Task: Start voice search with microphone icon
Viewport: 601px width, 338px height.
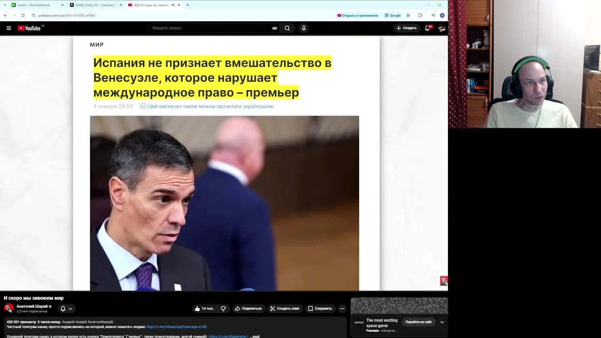Action: pos(304,28)
